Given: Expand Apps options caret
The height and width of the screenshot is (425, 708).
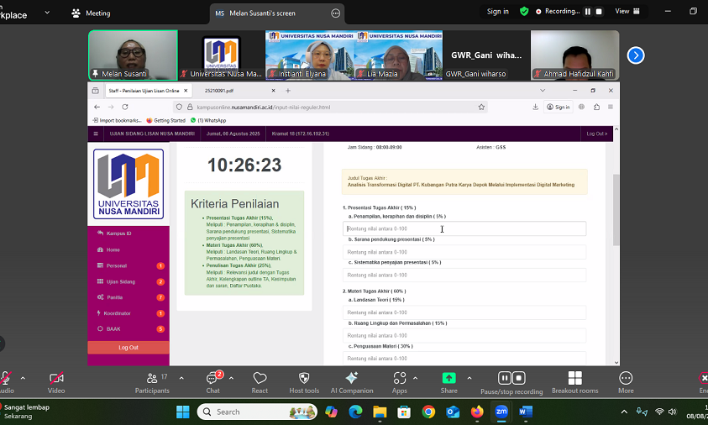Looking at the screenshot, I should (416, 378).
